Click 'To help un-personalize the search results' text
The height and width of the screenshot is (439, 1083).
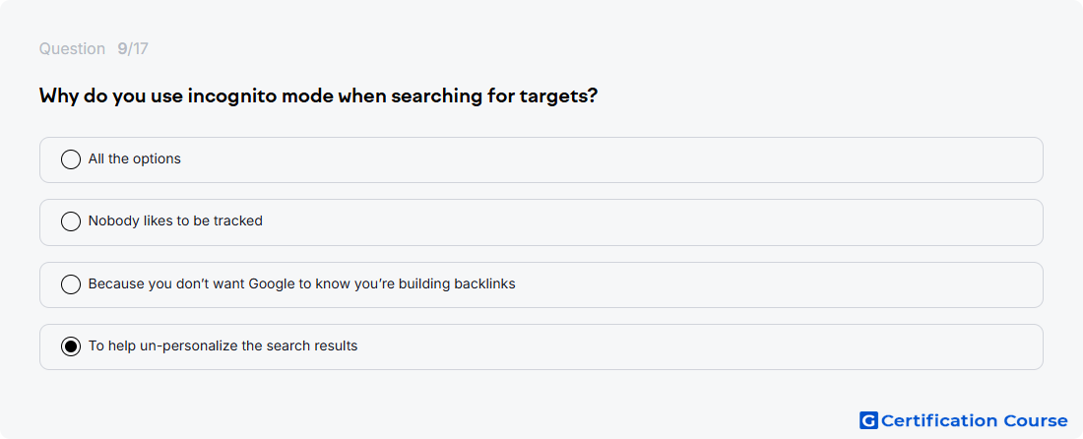point(223,345)
